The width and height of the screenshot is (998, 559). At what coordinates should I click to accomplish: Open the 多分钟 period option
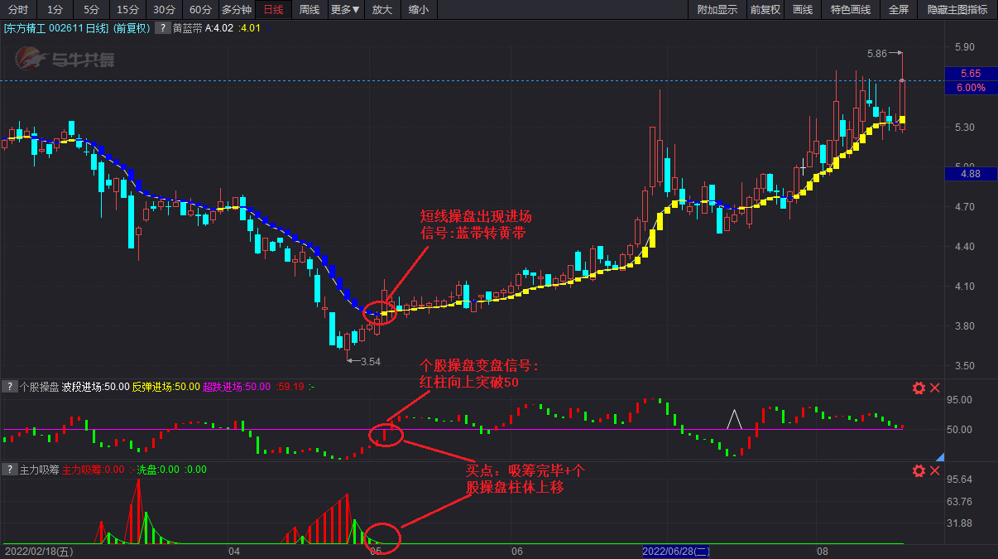237,10
